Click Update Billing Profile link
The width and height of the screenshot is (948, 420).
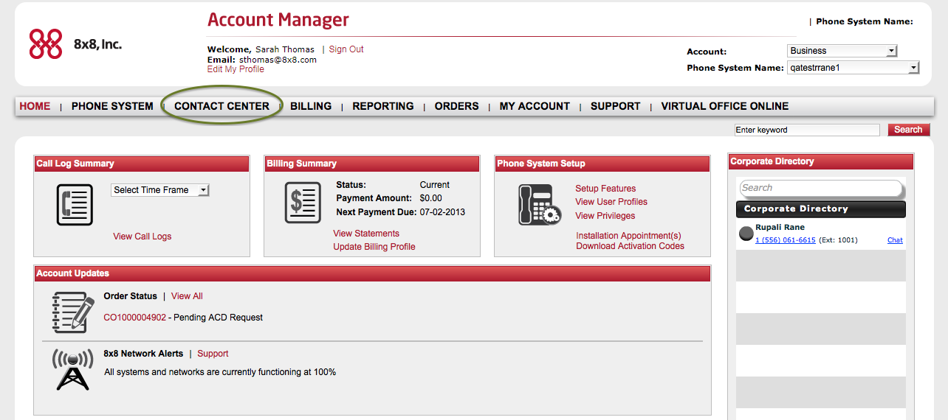[374, 247]
